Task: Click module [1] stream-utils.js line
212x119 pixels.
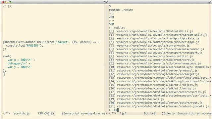Action: 158,35
